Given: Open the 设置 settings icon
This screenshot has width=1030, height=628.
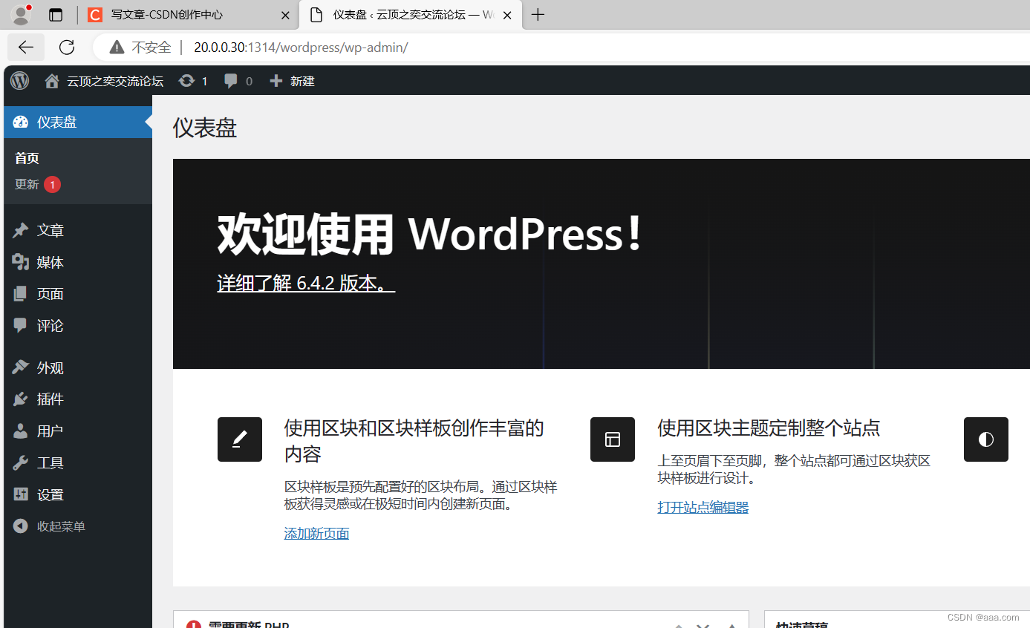Looking at the screenshot, I should click(20, 494).
